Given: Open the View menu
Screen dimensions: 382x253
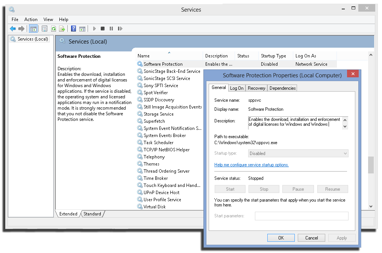Looking at the screenshot, I should click(x=48, y=20).
